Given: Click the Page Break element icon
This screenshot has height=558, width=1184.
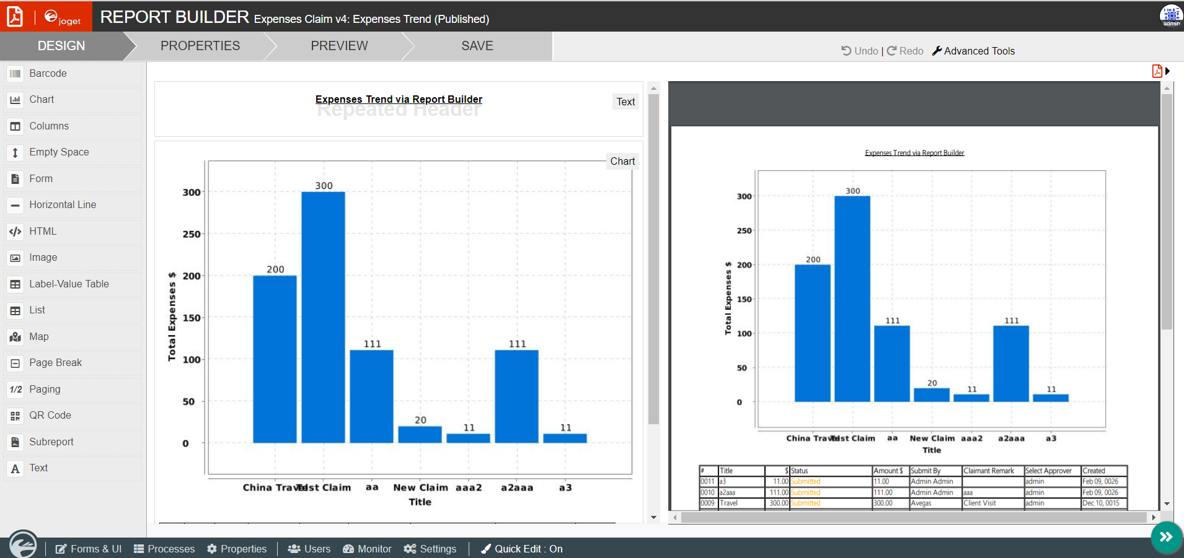Looking at the screenshot, I should point(15,364).
